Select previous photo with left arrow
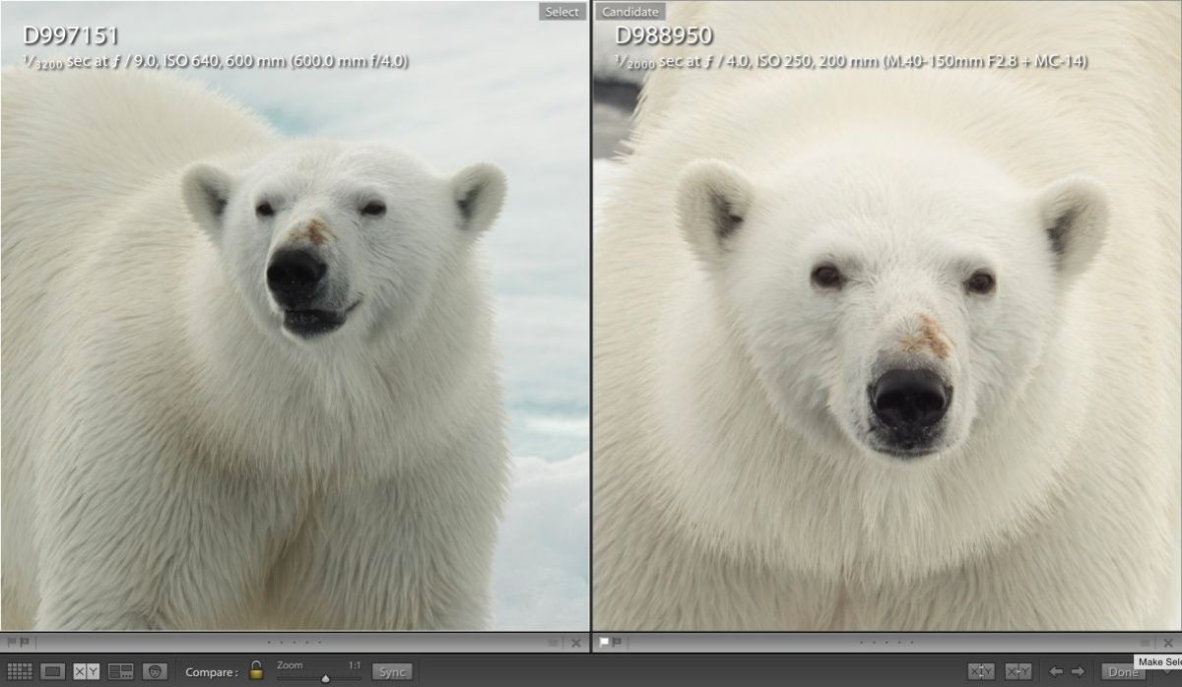The image size is (1182, 687). pyautogui.click(x=1056, y=671)
